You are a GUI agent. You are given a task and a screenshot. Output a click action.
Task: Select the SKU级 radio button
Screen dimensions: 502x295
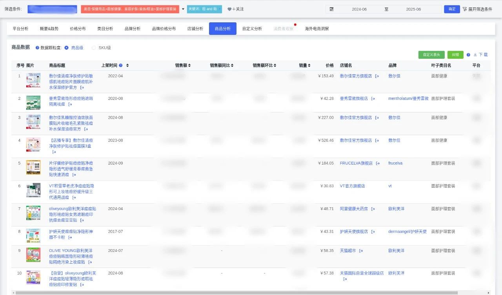click(x=94, y=48)
